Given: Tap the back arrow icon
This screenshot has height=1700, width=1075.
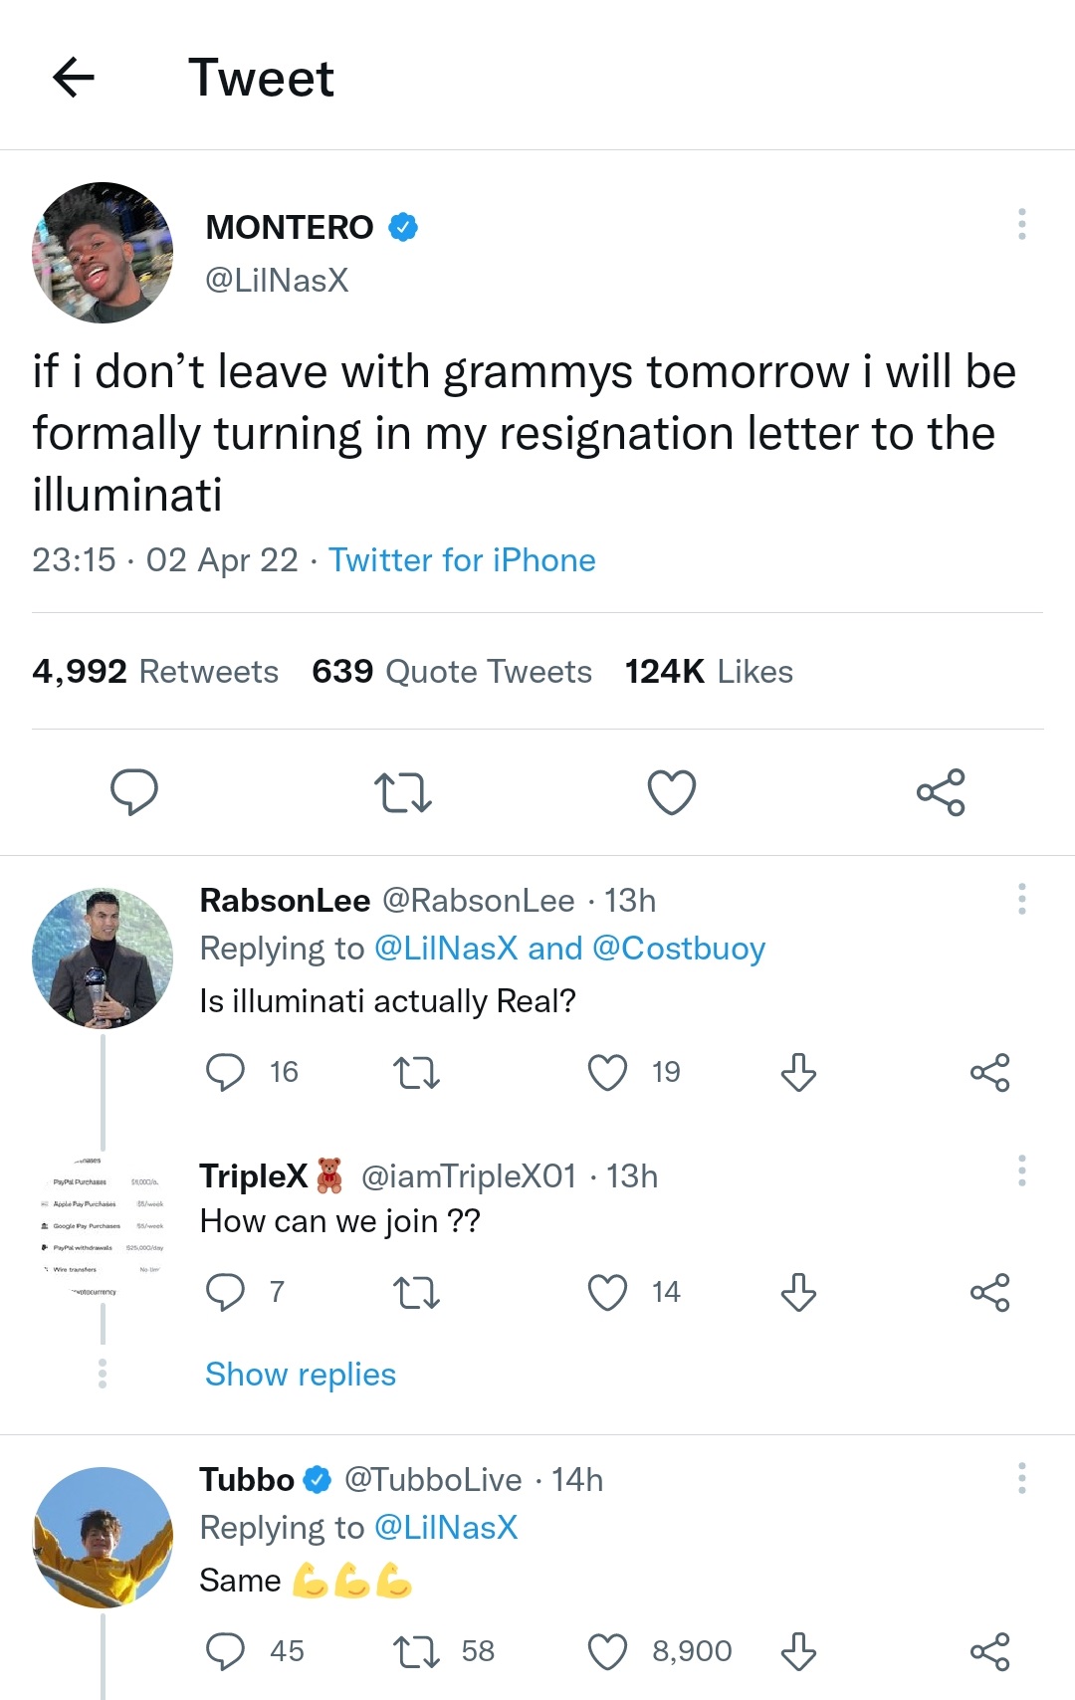Looking at the screenshot, I should (74, 78).
